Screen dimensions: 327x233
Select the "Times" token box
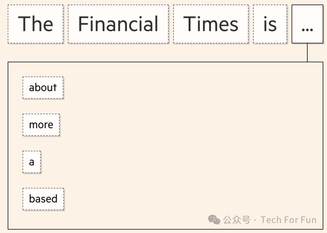tap(211, 24)
